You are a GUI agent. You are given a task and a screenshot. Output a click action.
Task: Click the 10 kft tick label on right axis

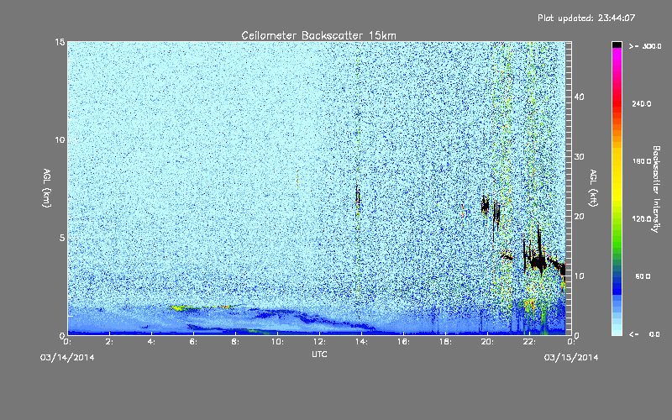click(579, 276)
